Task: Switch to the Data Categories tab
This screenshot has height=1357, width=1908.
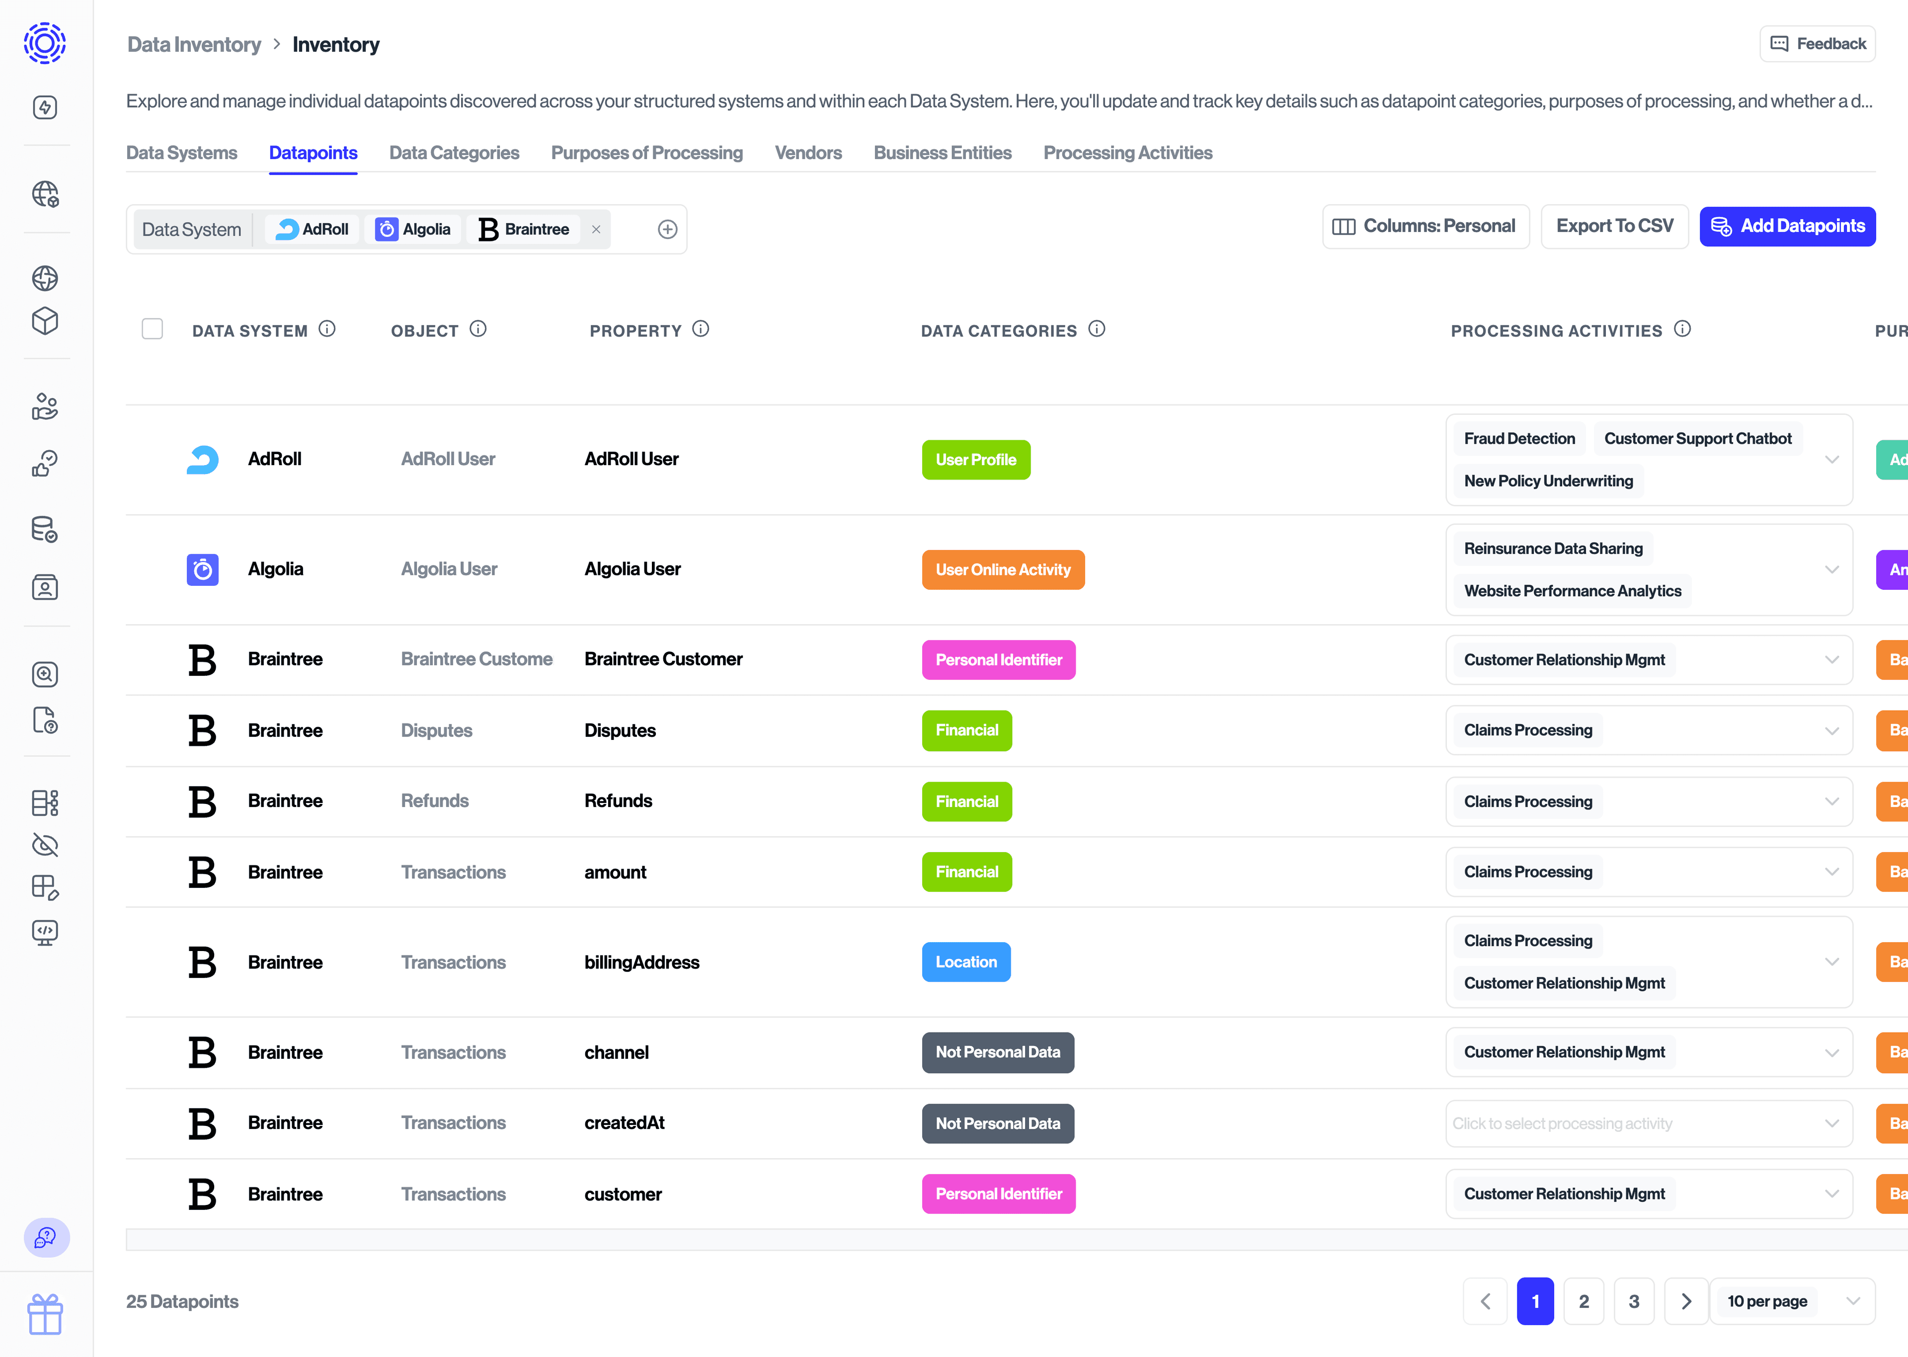Action: pos(454,153)
